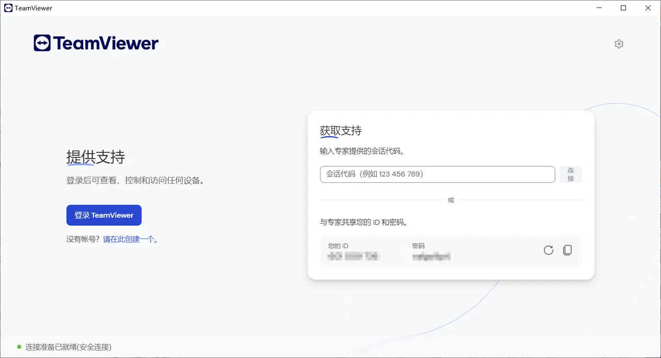
Task: Click the 您的 ID label
Action: tap(338, 246)
